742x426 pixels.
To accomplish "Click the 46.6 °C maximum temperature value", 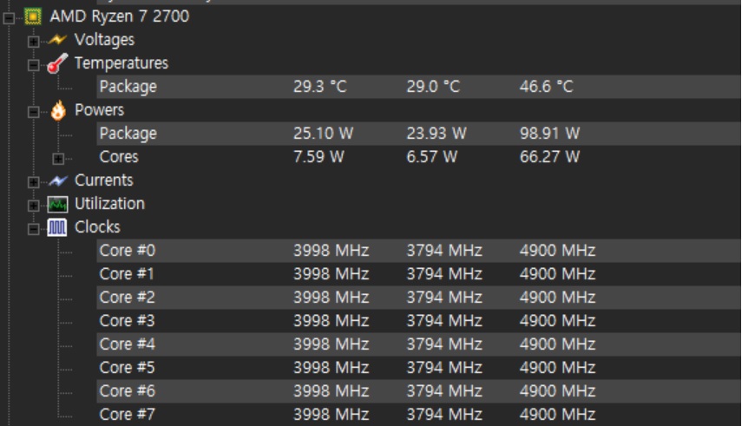I will click(546, 87).
